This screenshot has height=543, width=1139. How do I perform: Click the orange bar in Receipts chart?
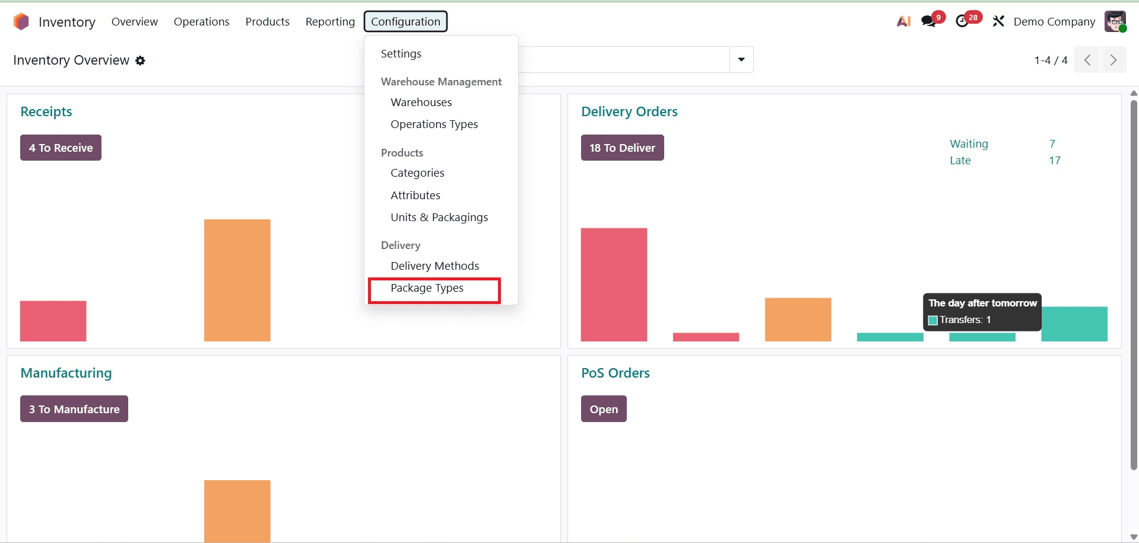pos(237,280)
